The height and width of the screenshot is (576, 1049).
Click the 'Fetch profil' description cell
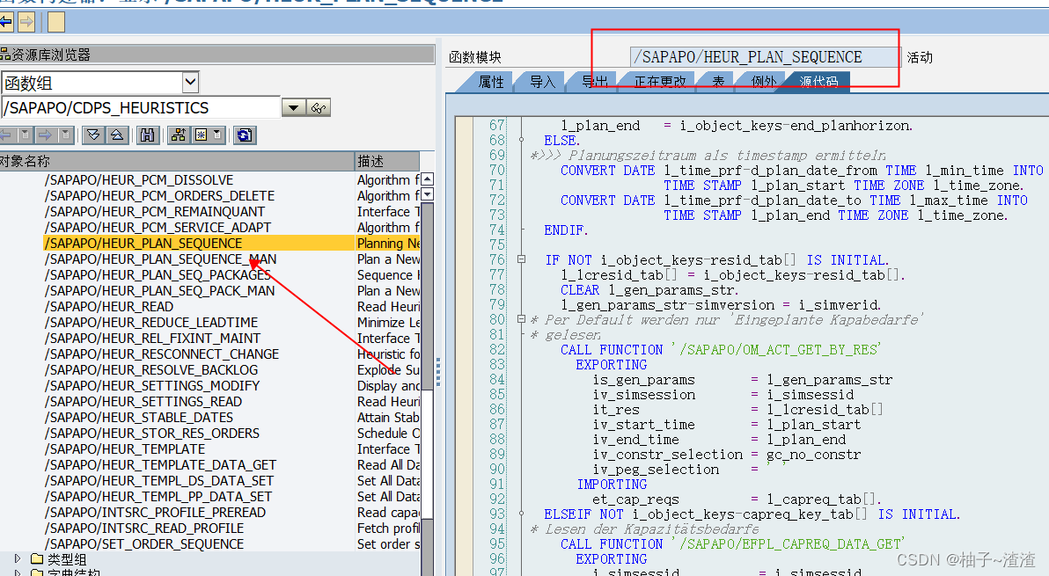click(388, 529)
